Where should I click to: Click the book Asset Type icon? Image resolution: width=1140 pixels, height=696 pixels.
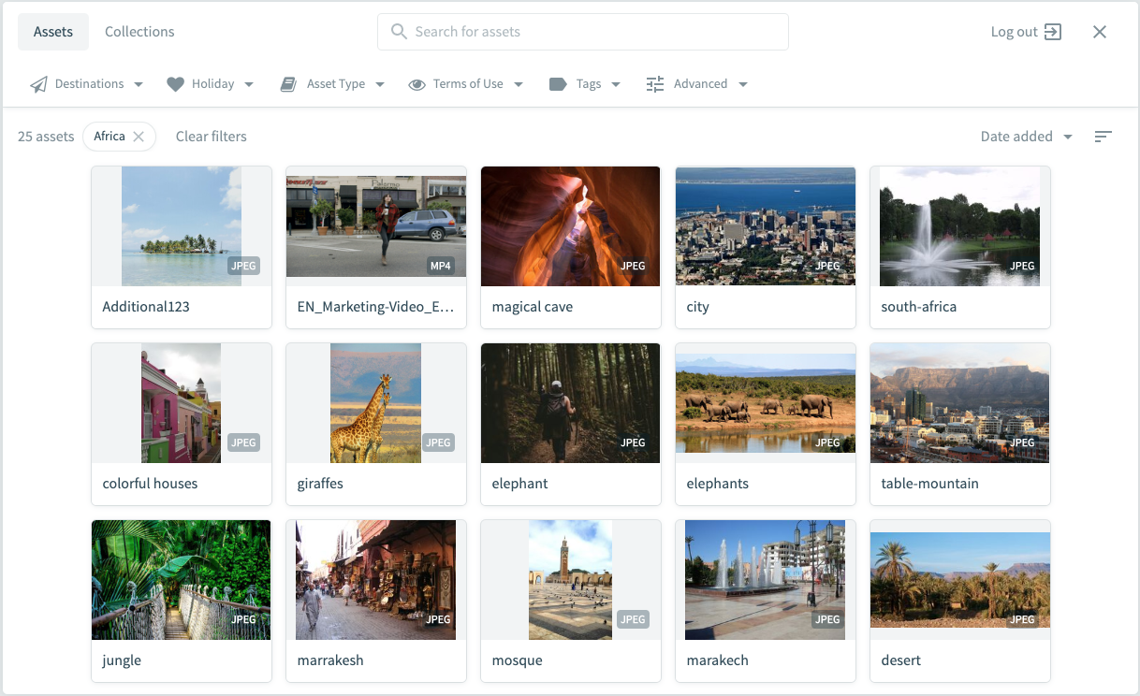(x=288, y=84)
